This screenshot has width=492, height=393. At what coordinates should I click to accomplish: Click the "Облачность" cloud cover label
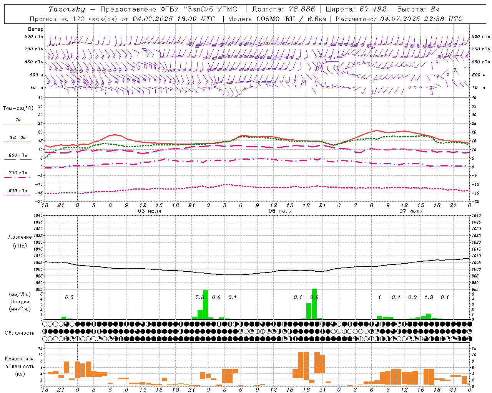pos(20,333)
